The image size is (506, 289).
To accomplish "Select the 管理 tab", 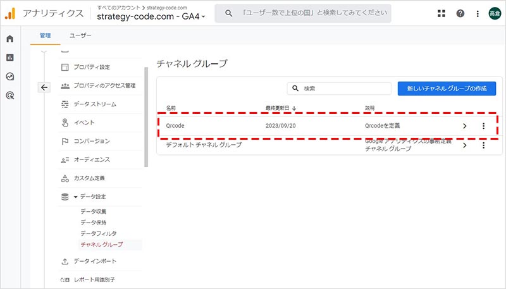I will coord(44,36).
